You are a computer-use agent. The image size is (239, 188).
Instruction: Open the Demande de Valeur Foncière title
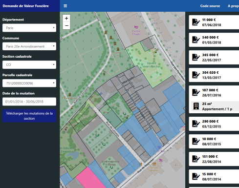tap(25, 6)
